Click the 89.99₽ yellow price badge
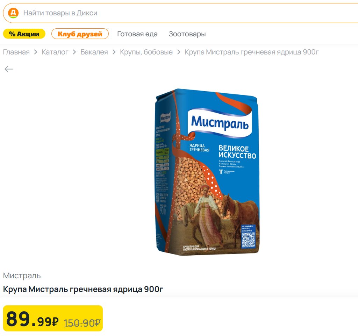 53,318
